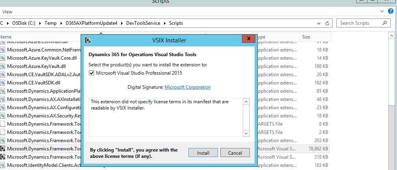Click the 198 KB size cell
The image size is (397, 170).
click(321, 66)
